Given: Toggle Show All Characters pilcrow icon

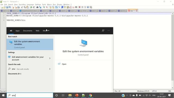Looking at the screenshot, I should (59, 7).
